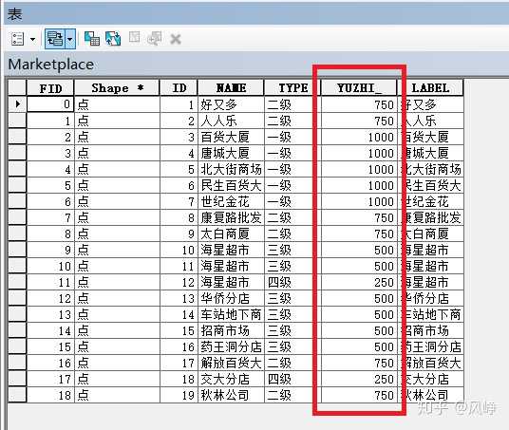Image resolution: width=509 pixels, height=430 pixels.
Task: Click the YUZHI_ cell for 百货大厦
Action: pos(359,137)
